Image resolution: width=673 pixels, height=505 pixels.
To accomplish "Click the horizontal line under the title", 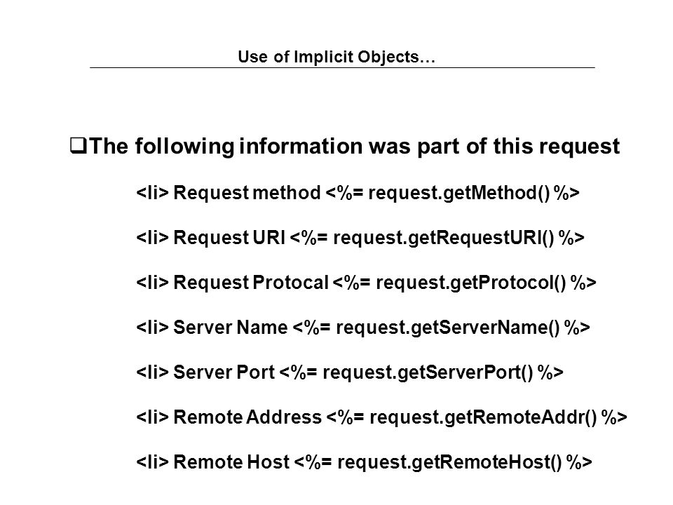I will (342, 67).
